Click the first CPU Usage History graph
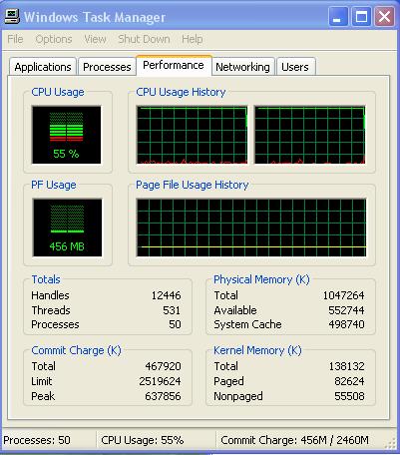400x455 pixels. (x=192, y=135)
